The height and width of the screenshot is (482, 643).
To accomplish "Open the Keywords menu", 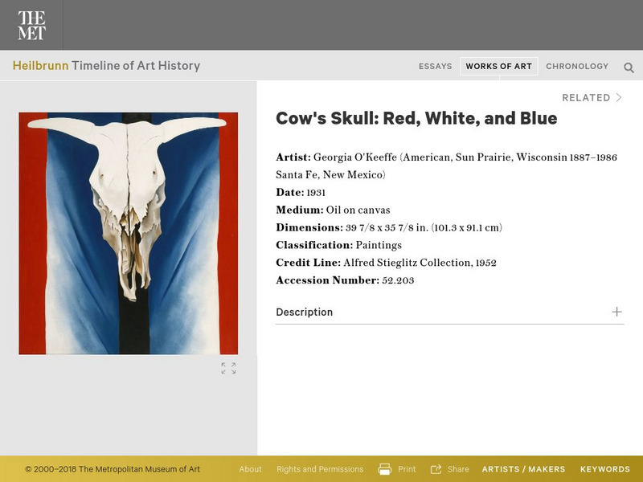I will [605, 469].
